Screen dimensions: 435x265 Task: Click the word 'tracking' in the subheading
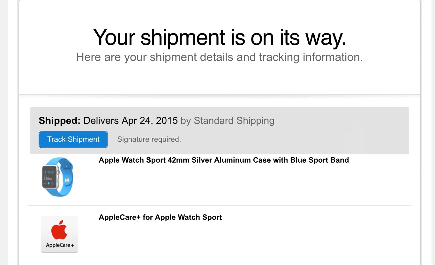[x=279, y=57]
